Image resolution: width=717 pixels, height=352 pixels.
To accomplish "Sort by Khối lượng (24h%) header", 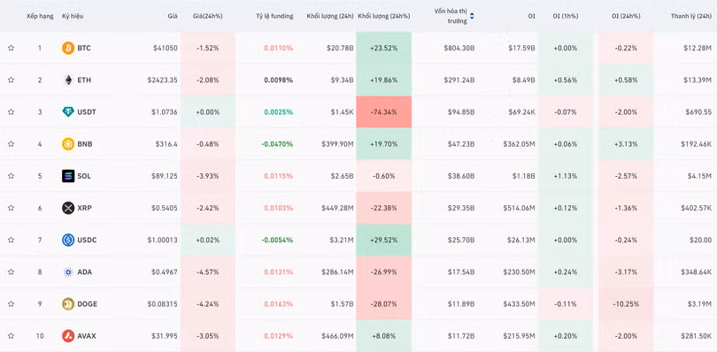I will point(384,16).
